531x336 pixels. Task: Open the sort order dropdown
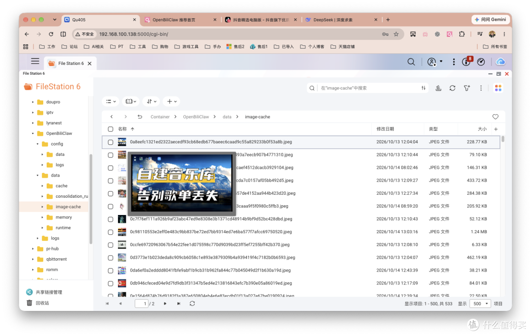151,101
